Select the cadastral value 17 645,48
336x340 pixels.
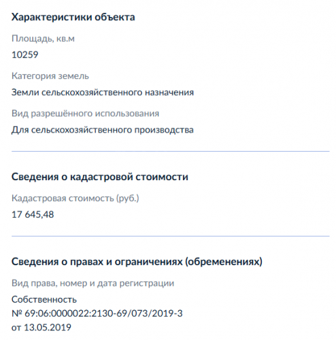[x=33, y=215]
